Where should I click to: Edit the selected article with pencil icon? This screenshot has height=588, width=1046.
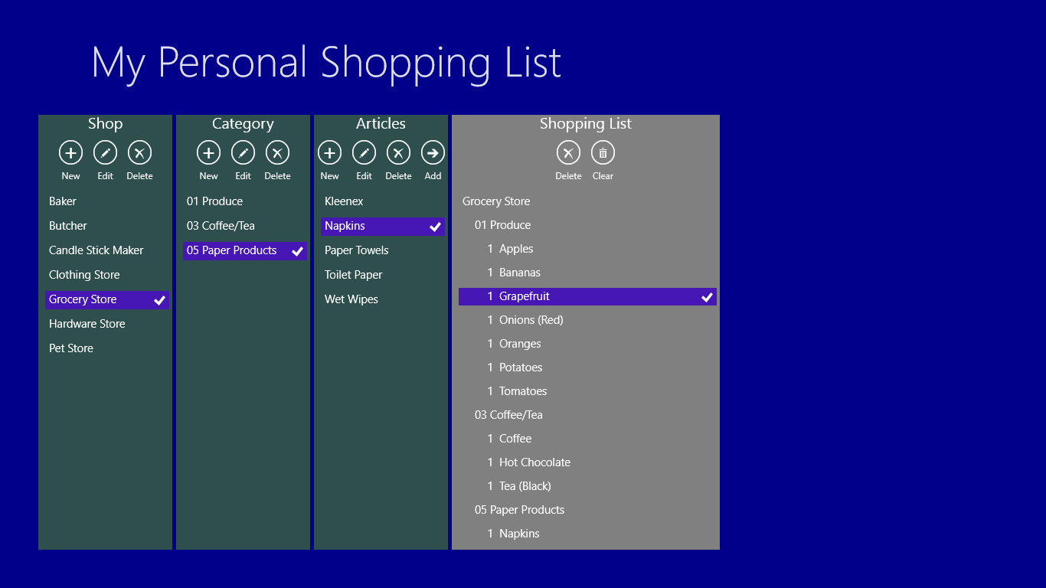click(364, 153)
